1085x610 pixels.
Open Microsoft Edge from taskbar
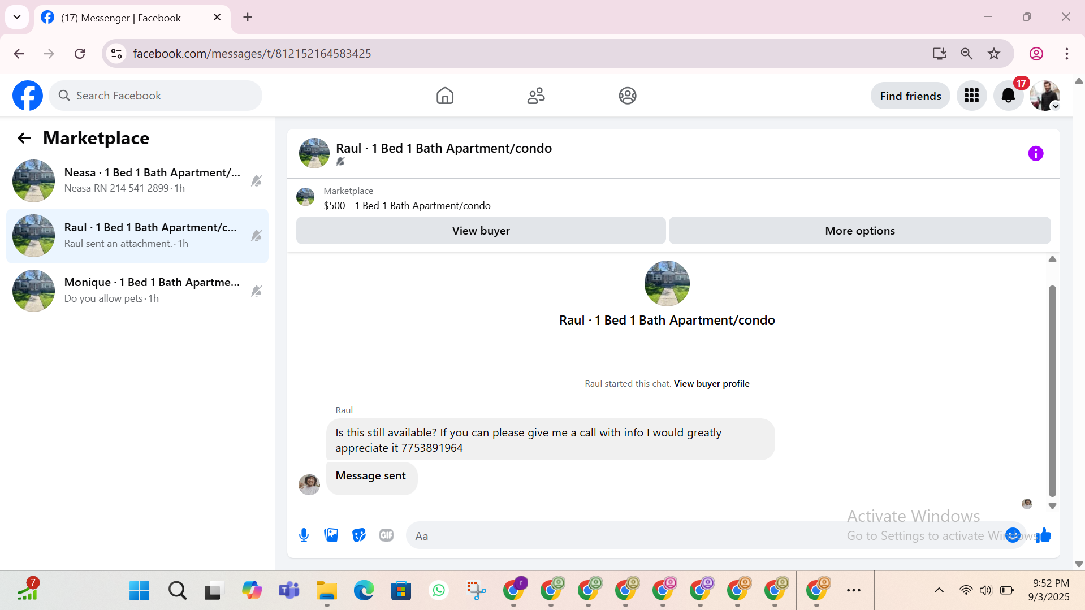coord(364,591)
